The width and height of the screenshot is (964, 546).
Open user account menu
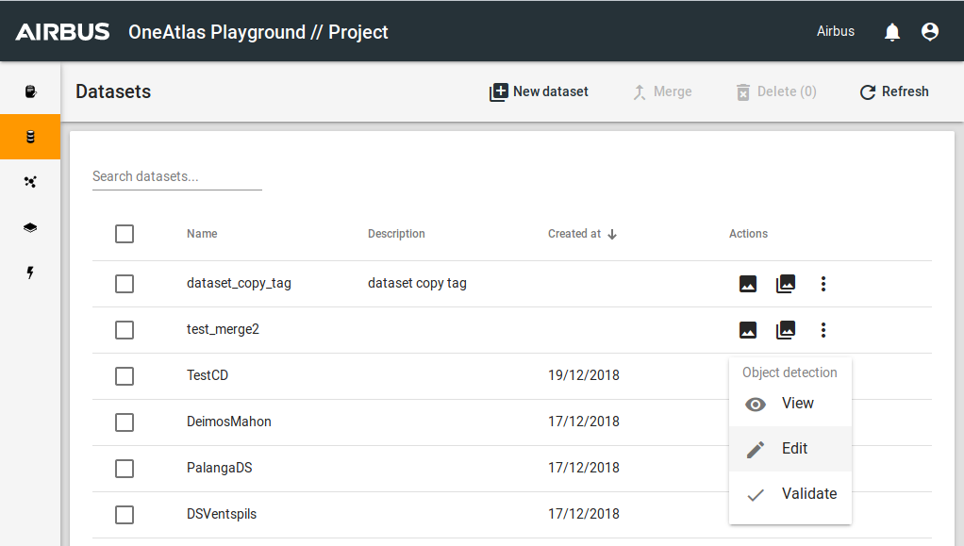[930, 31]
